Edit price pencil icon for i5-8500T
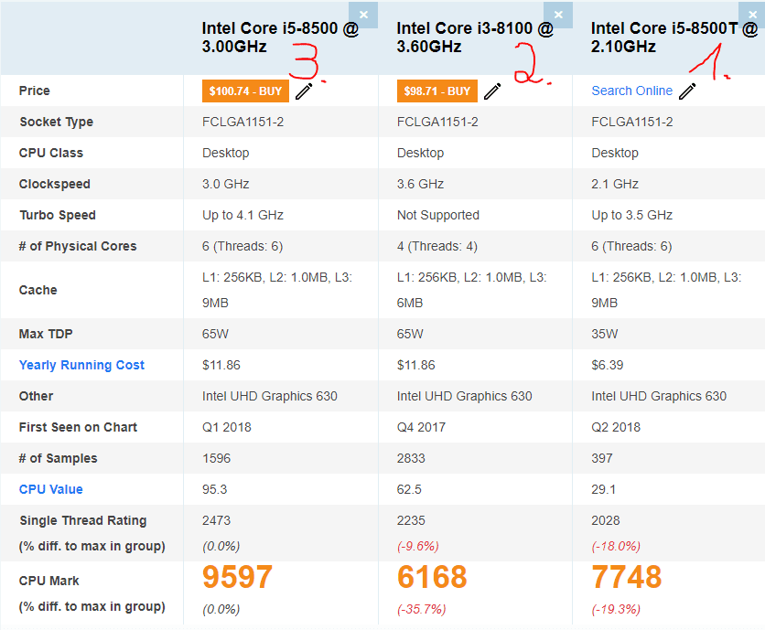The height and width of the screenshot is (630, 765). [x=687, y=91]
